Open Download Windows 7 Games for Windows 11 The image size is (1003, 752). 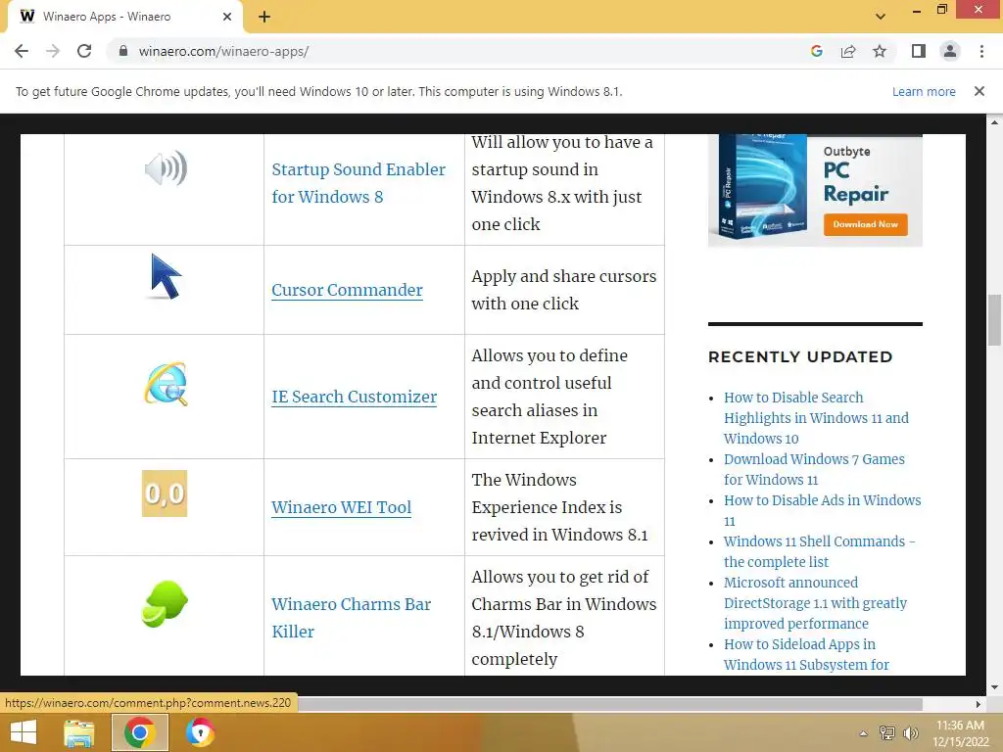[814, 469]
